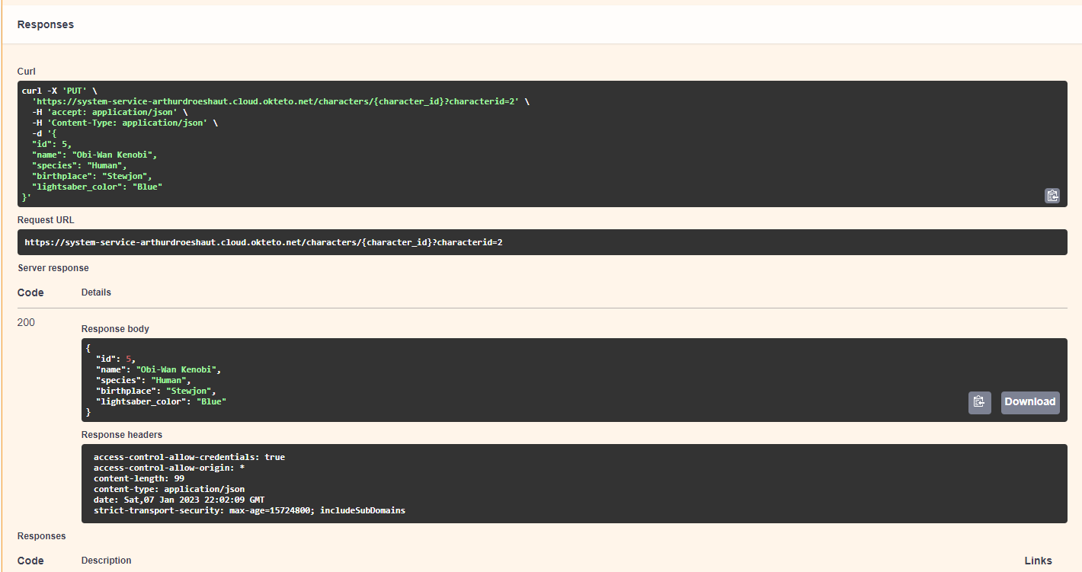Click the Download button for the response body
Screen dimensions: 1082x572
[x=1029, y=402]
